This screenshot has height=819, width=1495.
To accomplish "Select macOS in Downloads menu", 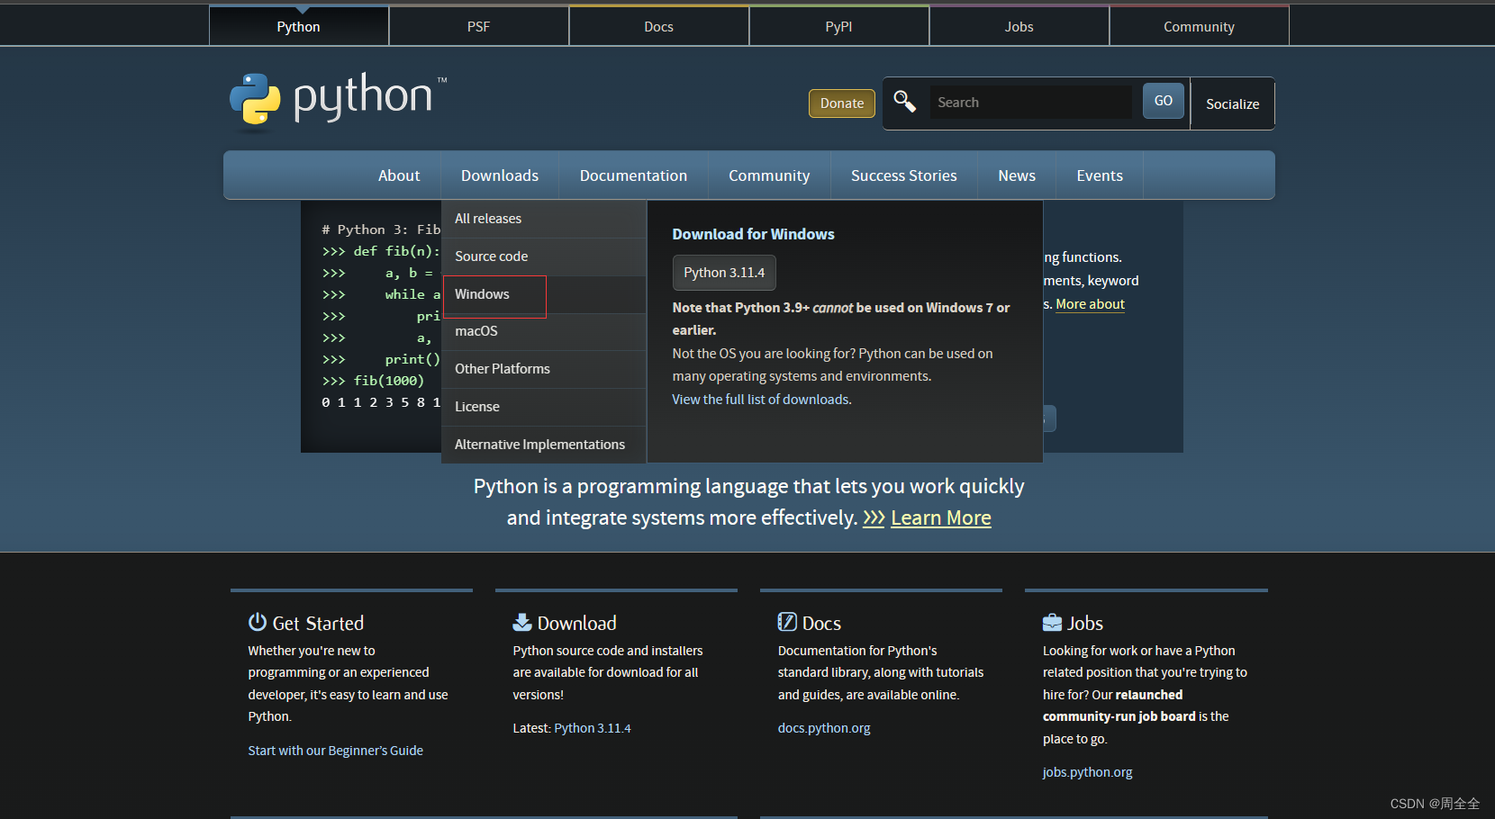I will click(x=544, y=331).
